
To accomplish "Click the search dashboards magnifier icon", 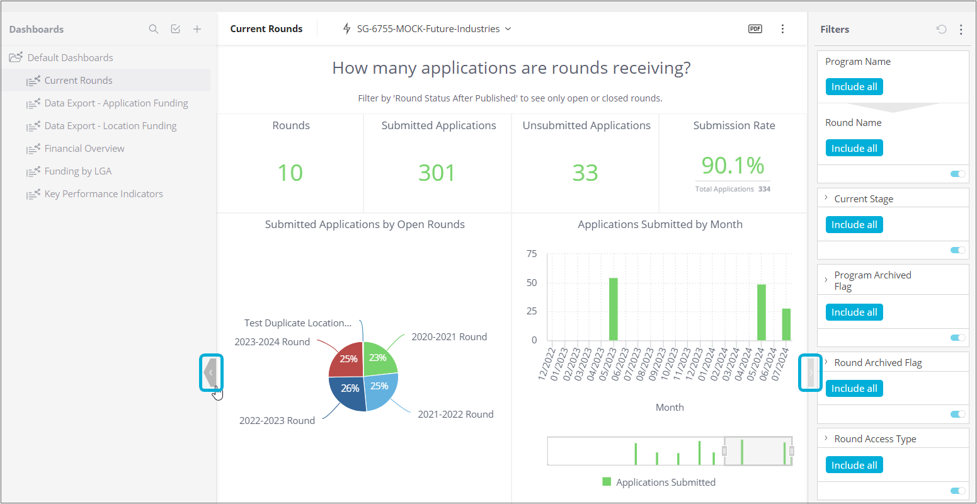I will (153, 29).
